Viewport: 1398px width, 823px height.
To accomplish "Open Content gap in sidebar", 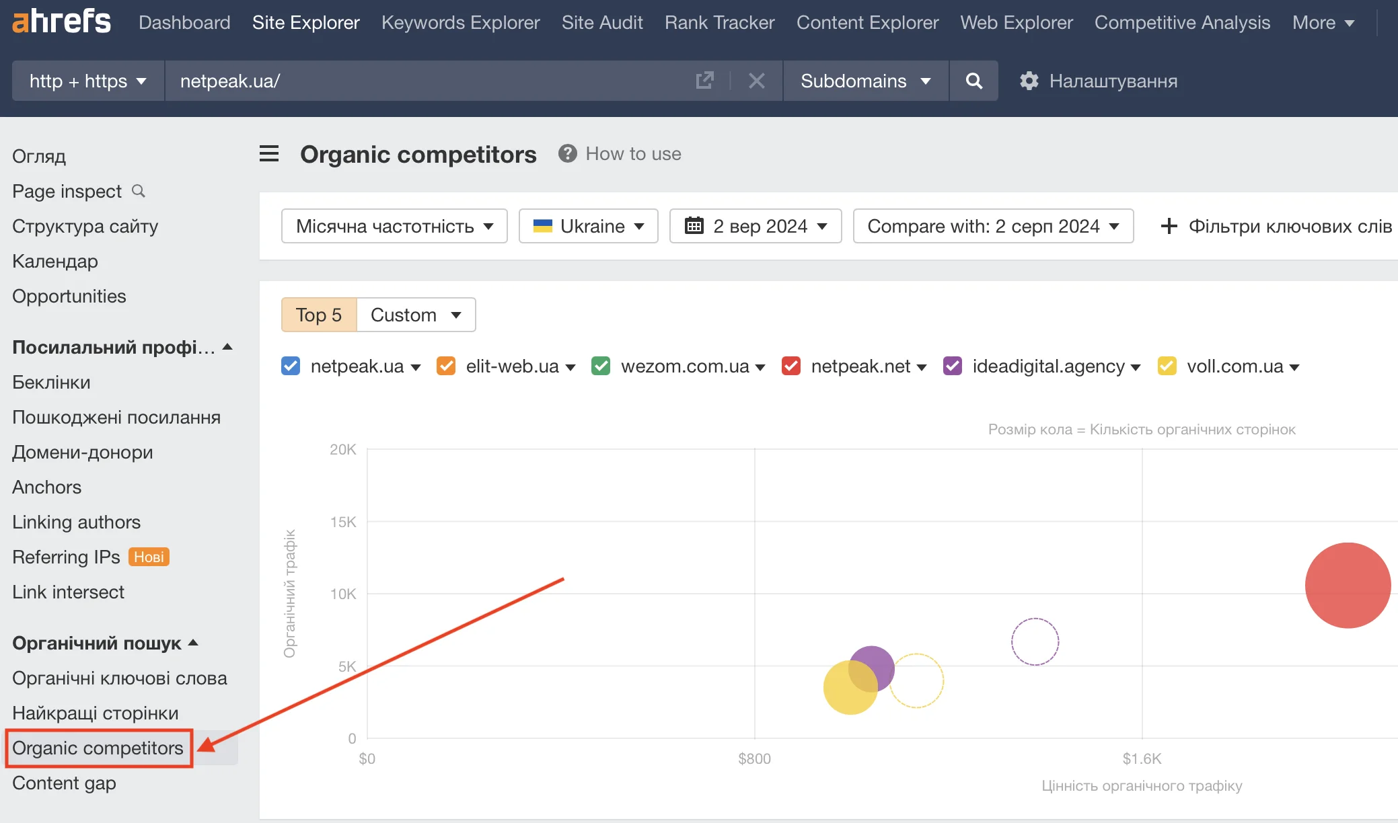I will (x=64, y=783).
